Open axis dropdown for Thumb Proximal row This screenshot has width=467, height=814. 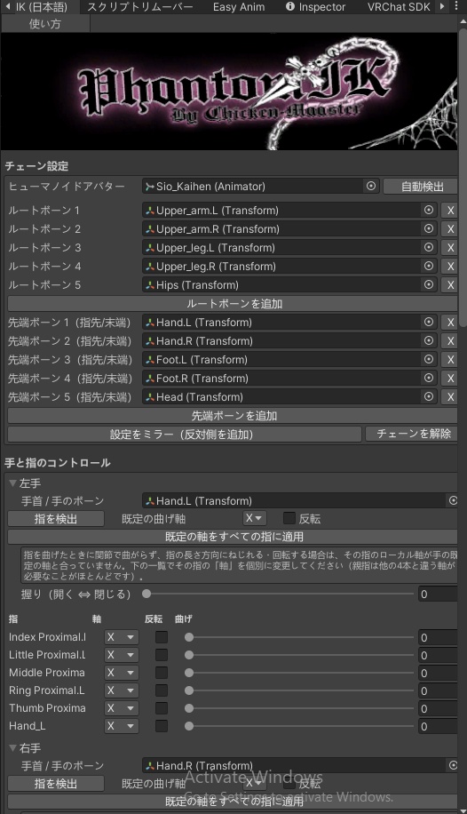(x=122, y=708)
